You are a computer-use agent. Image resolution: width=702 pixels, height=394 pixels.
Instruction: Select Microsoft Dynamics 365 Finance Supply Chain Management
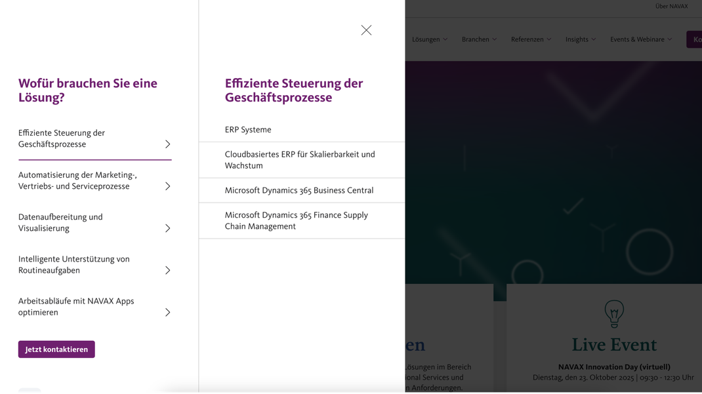click(x=297, y=220)
